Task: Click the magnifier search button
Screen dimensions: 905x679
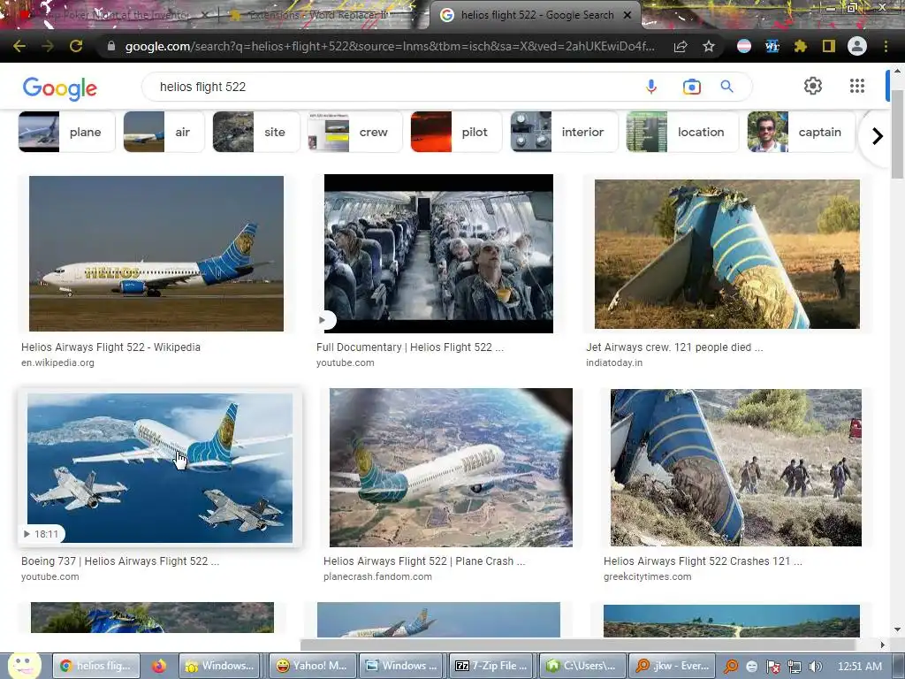Action: pyautogui.click(x=726, y=87)
